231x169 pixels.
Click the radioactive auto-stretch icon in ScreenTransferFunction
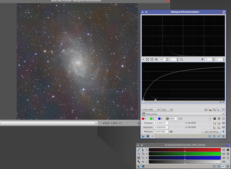138,158
